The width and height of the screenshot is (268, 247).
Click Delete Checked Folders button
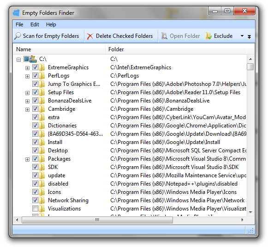pyautogui.click(x=120, y=36)
